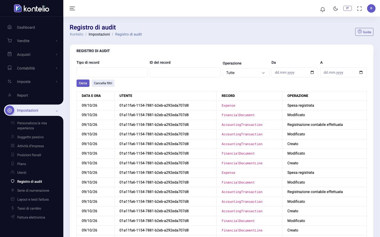Click the Registro di audit shield icon
Screen dimensions: 380x237
[12, 181]
